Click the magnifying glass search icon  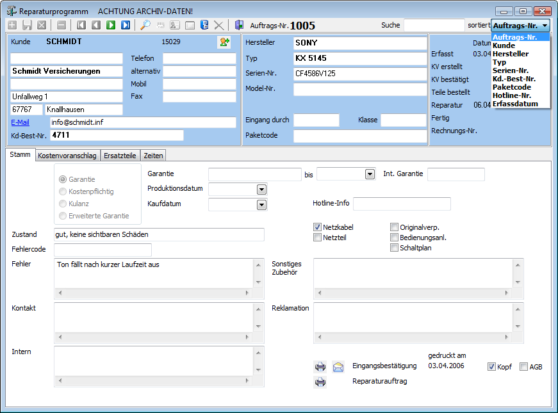145,25
